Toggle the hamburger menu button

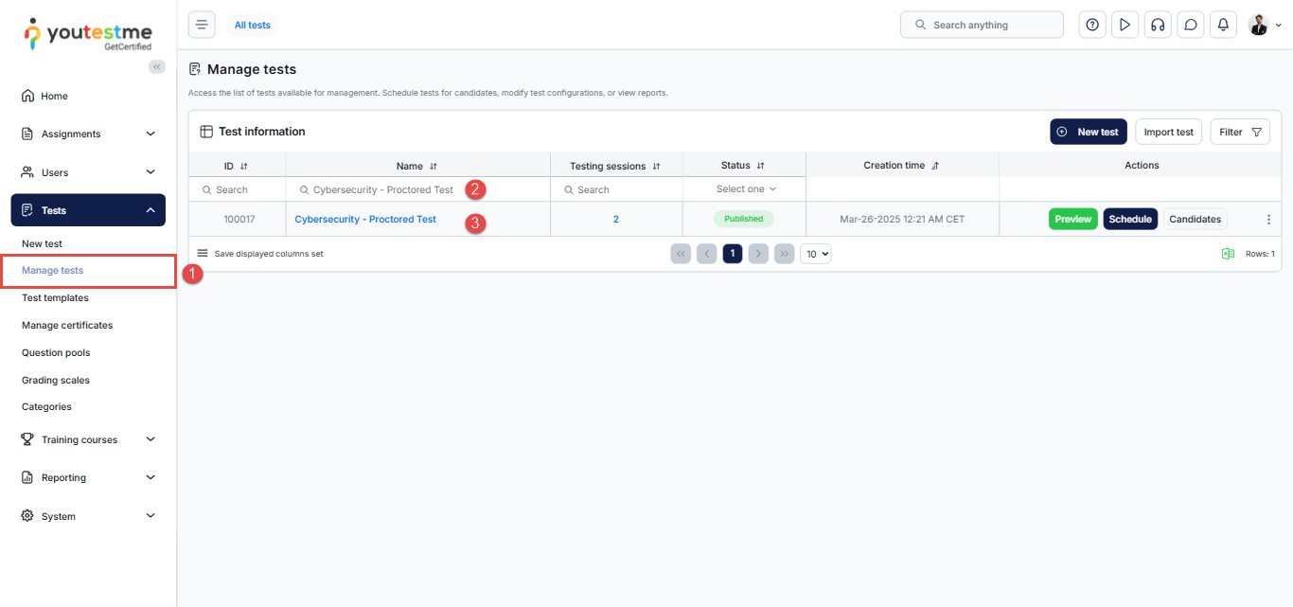202,25
